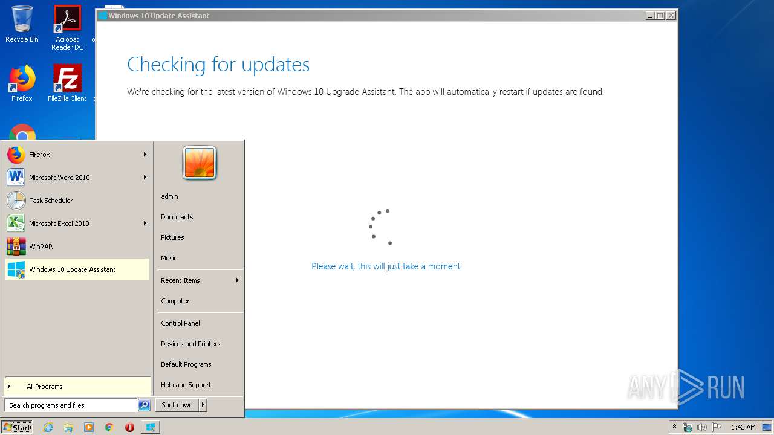This screenshot has width=774, height=435.
Task: Open Firefox desktop shortcut
Action: [22, 83]
